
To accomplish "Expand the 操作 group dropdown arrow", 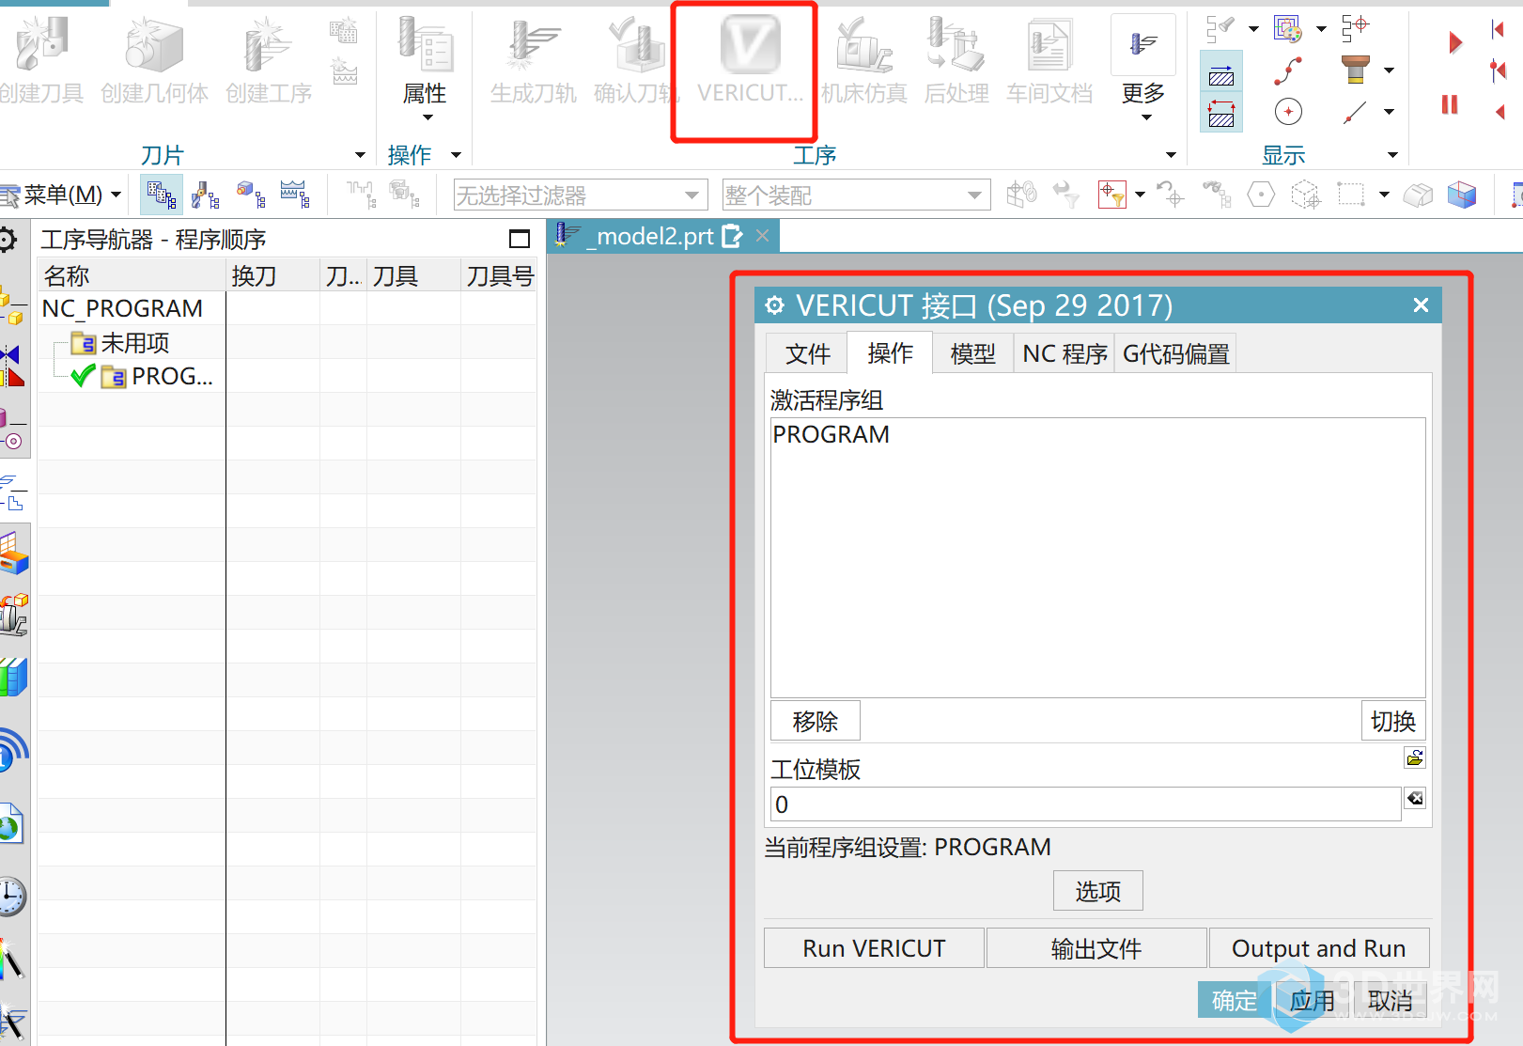I will click(457, 155).
